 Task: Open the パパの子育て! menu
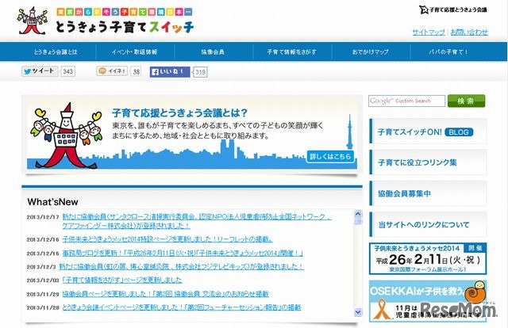click(x=449, y=51)
